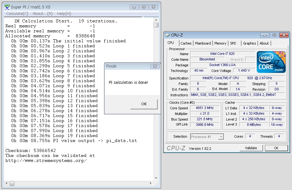The width and height of the screenshot is (292, 190).
Task: Click the Intel Core i7 logo in CPU-Z
Action: 271,62
